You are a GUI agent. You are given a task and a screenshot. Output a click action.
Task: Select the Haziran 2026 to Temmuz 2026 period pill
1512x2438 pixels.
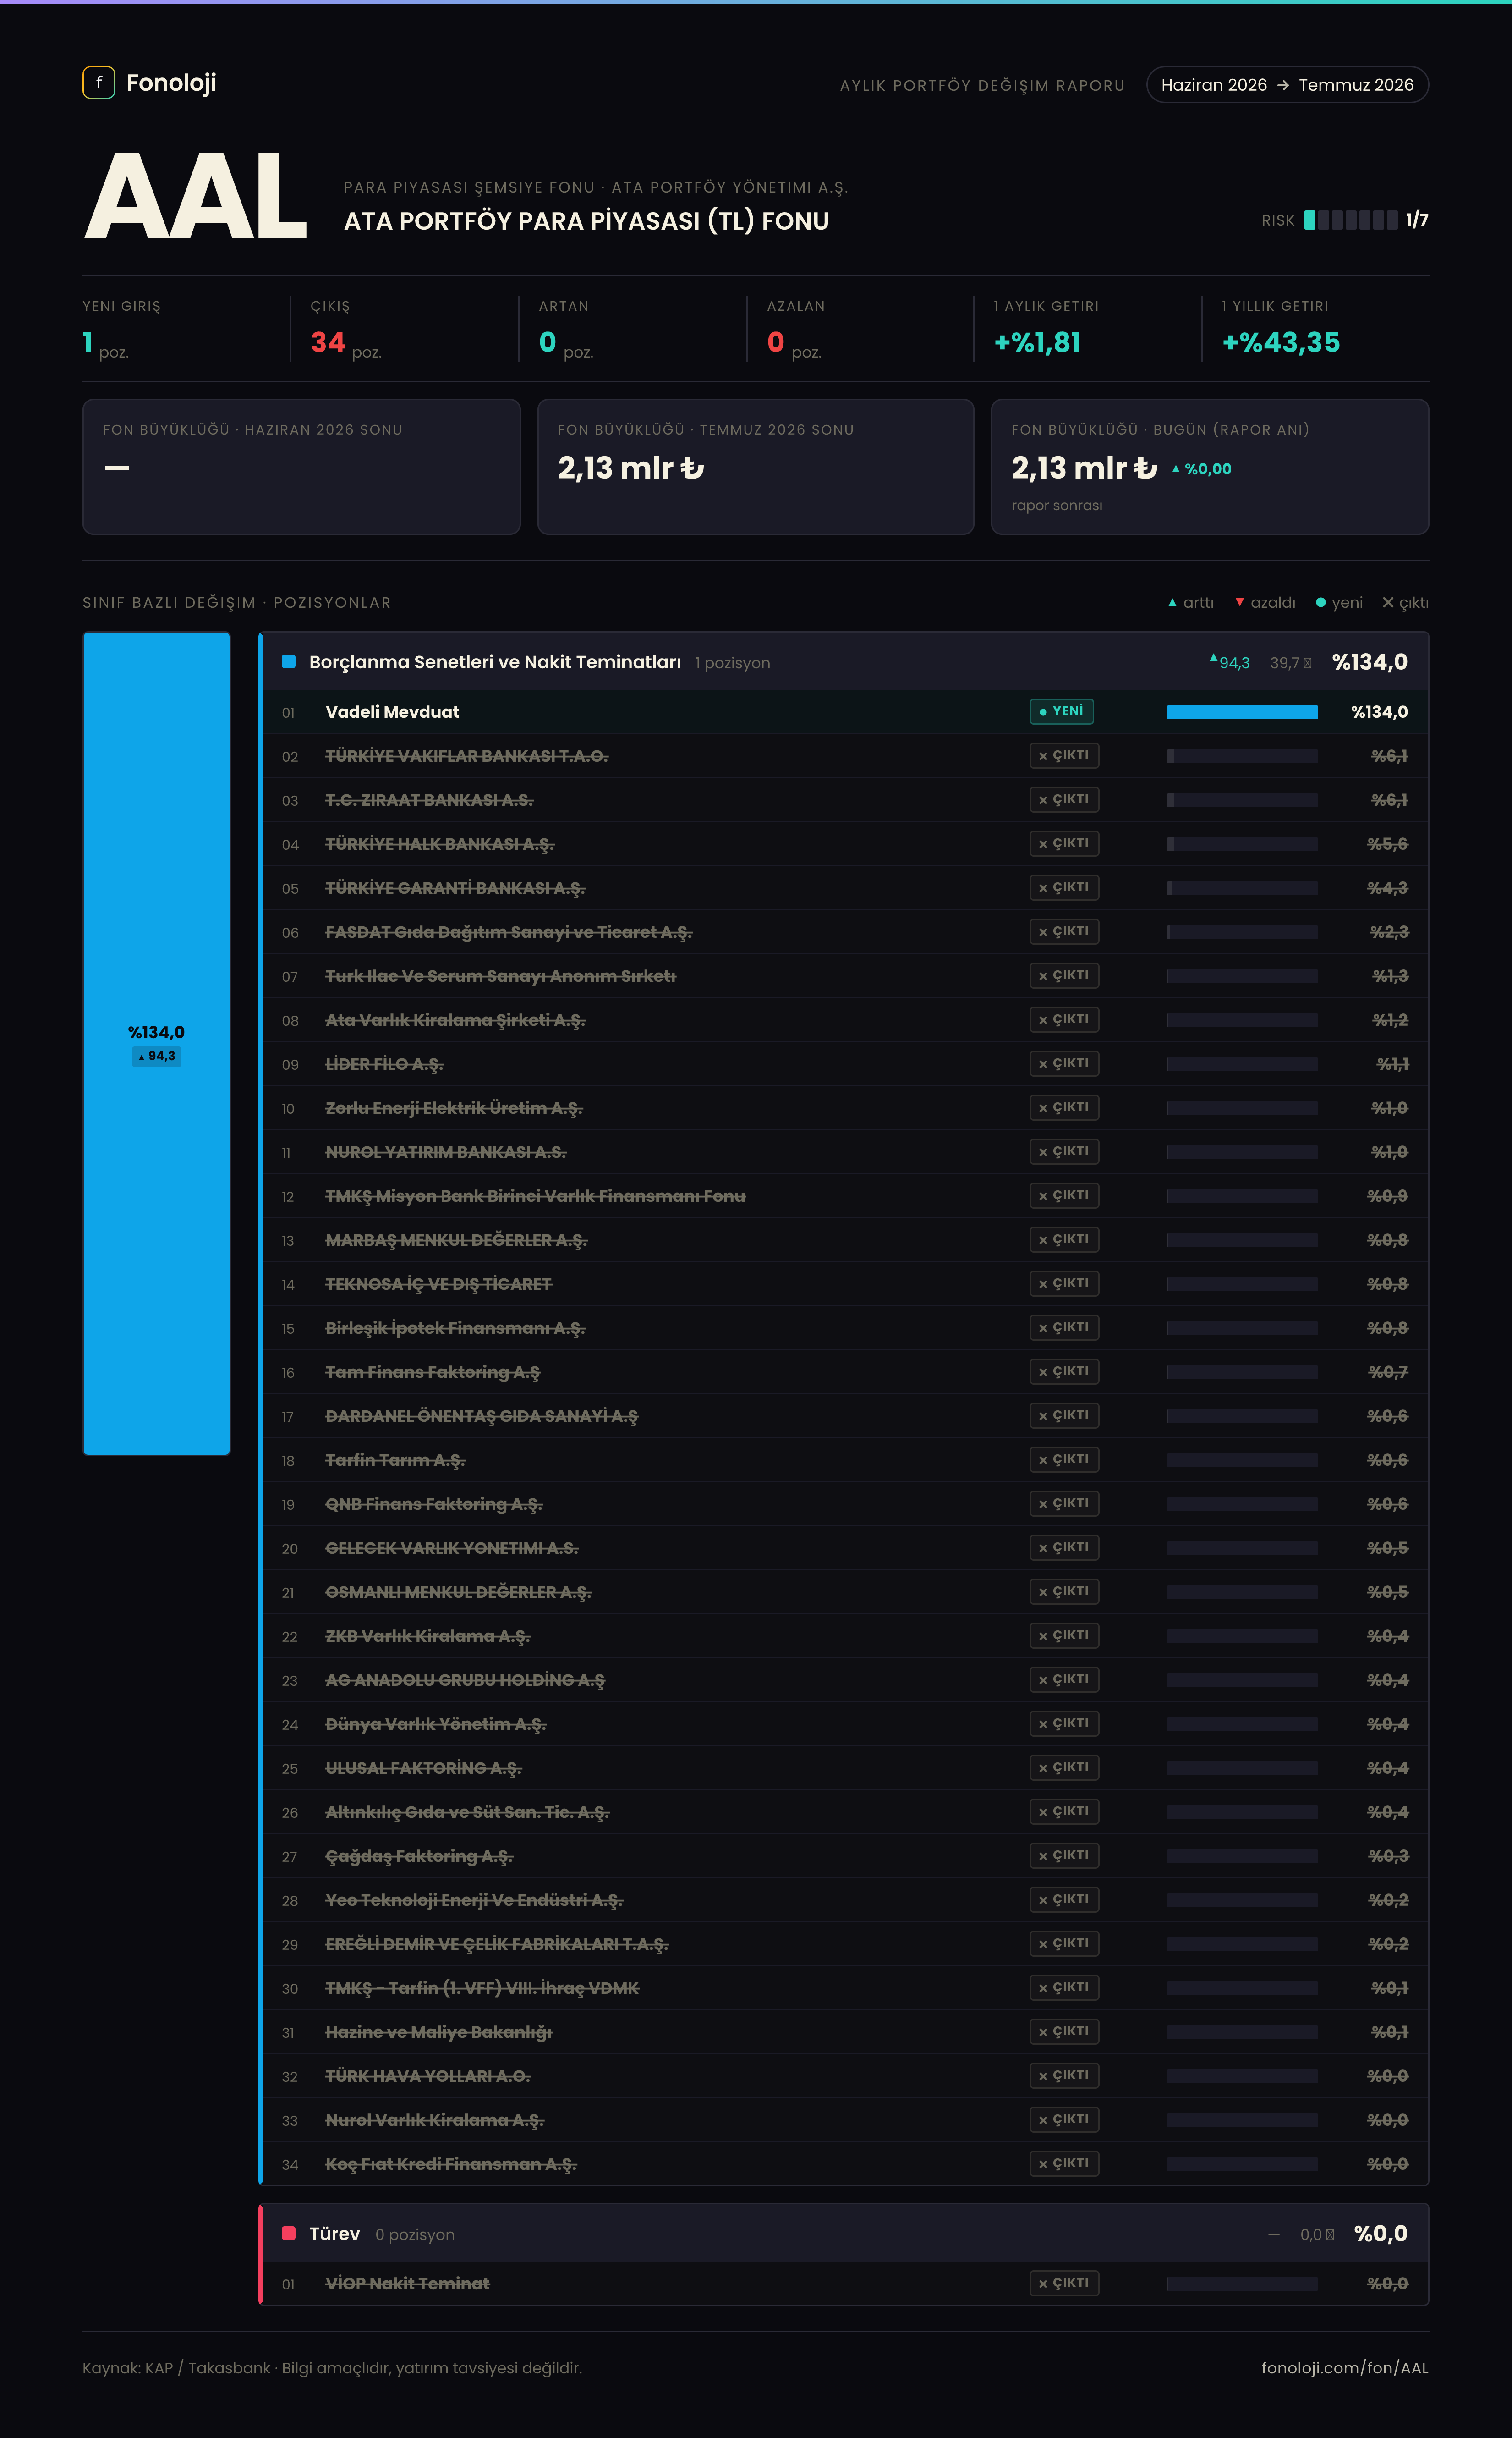click(x=1287, y=85)
